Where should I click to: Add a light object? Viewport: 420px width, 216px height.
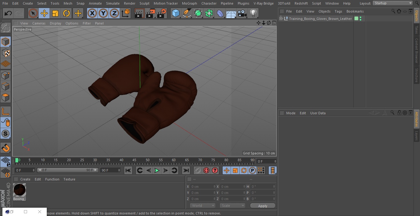pyautogui.click(x=253, y=13)
